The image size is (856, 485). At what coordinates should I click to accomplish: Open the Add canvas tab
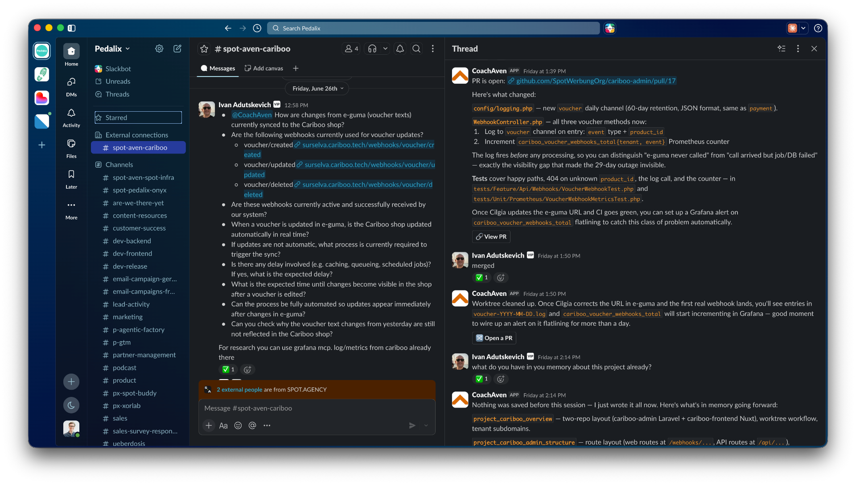(264, 69)
